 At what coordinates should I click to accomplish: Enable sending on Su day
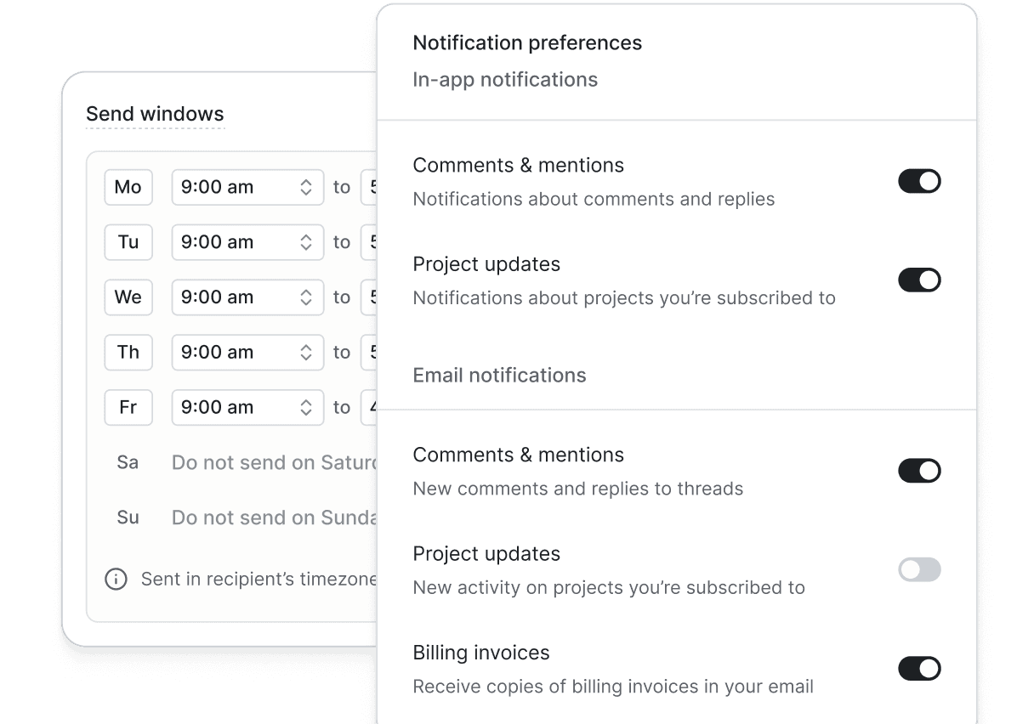point(128,518)
